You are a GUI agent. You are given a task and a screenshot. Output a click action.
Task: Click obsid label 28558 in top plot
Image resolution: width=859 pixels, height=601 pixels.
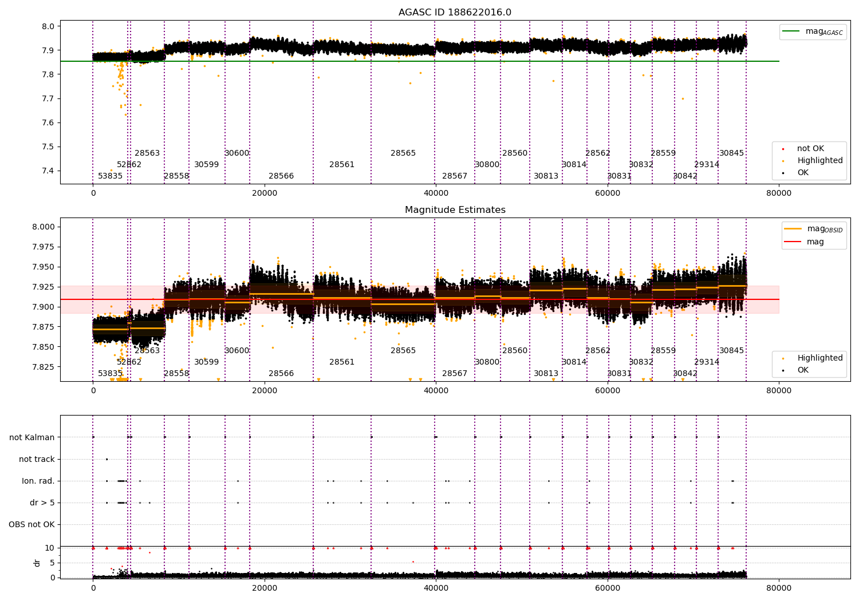(176, 176)
